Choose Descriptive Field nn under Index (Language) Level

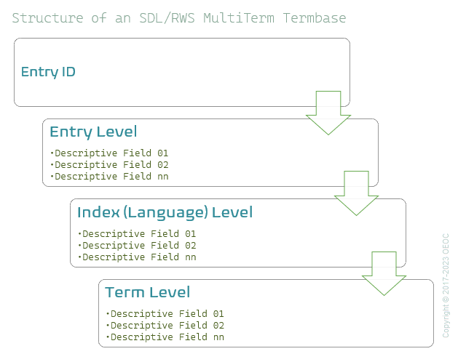tap(138, 257)
